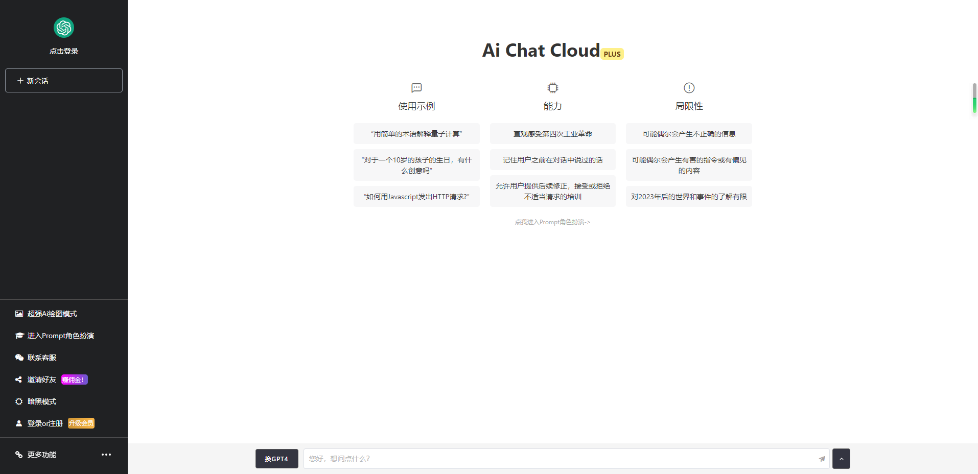Image resolution: width=978 pixels, height=474 pixels.
Task: Click the 使用示例 chat bubble icon
Action: (416, 88)
